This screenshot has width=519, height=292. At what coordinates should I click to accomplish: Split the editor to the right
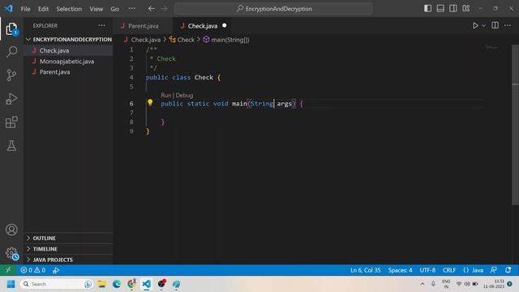coord(495,25)
